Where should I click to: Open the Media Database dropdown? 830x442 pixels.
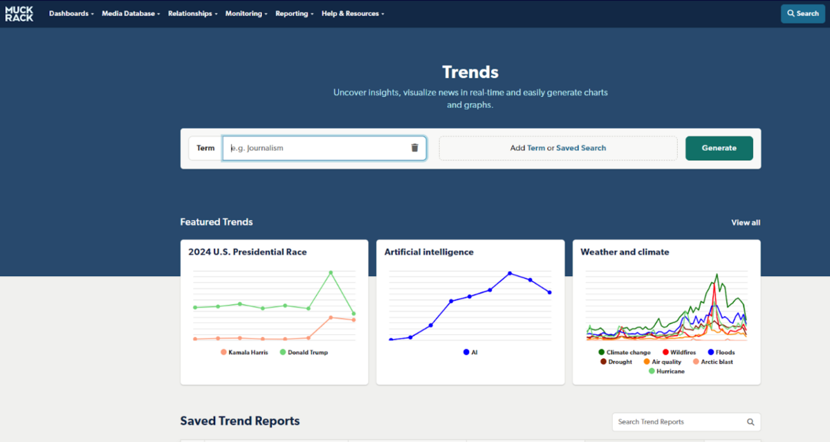click(131, 14)
